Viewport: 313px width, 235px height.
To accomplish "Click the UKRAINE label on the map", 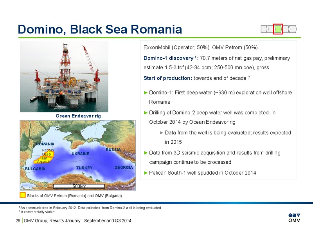I will coord(81,154).
